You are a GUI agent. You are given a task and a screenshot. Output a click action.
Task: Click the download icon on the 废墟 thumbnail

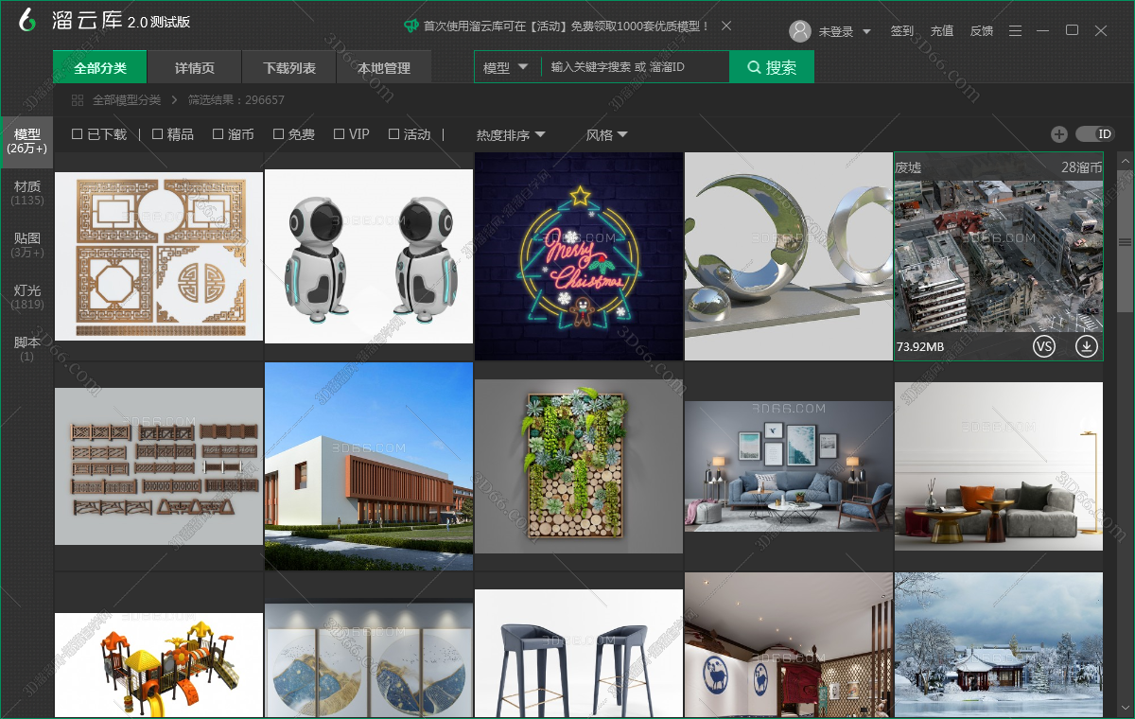(x=1087, y=347)
